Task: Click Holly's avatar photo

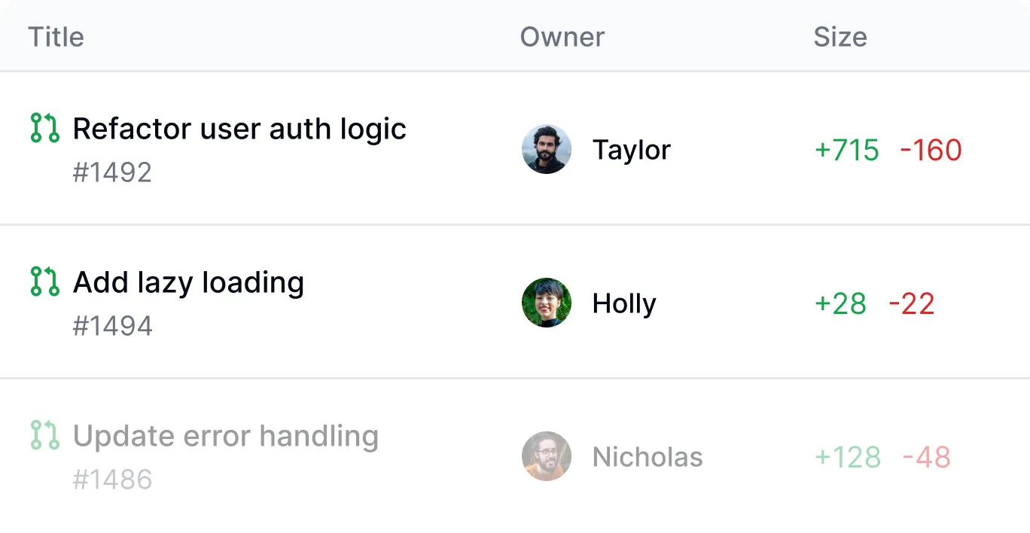Action: click(x=546, y=303)
